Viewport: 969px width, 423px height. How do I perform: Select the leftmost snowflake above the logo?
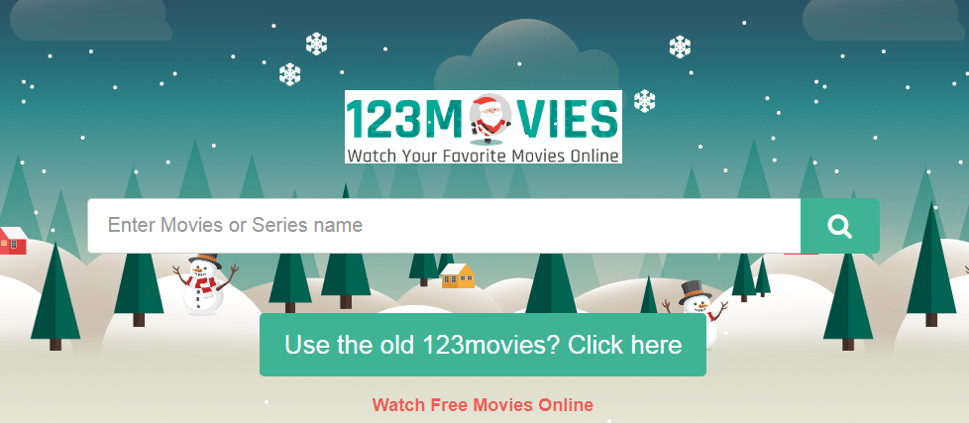pos(290,74)
